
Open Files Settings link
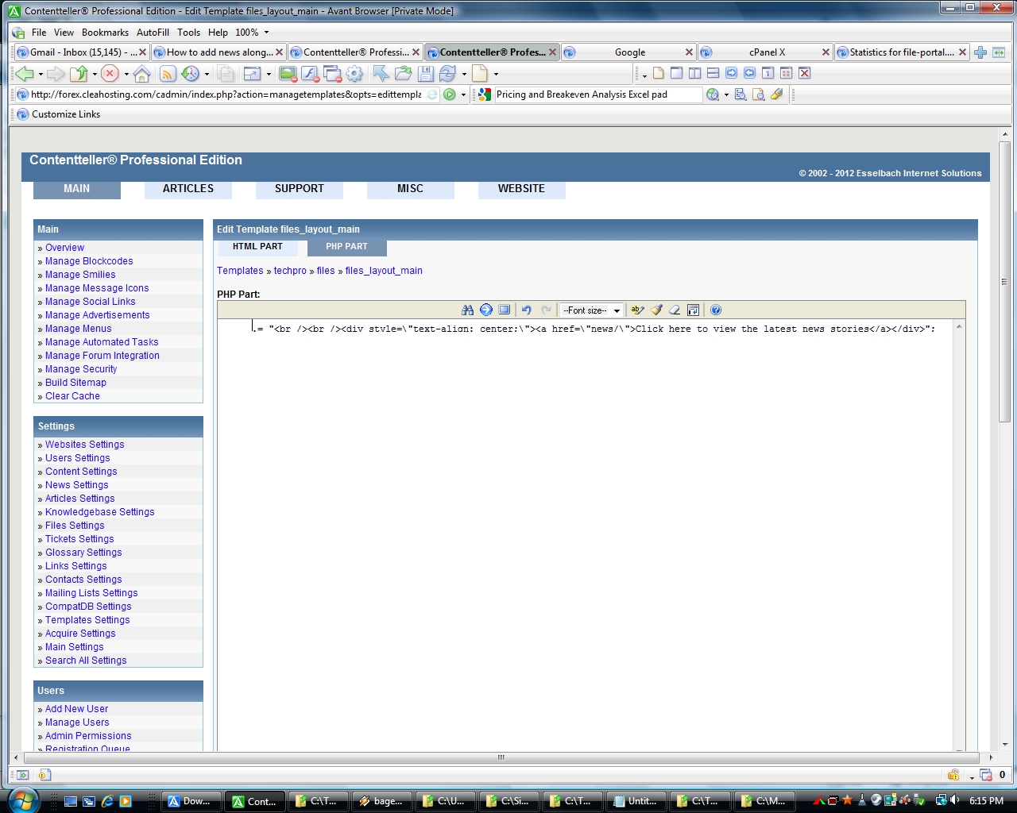tap(75, 526)
